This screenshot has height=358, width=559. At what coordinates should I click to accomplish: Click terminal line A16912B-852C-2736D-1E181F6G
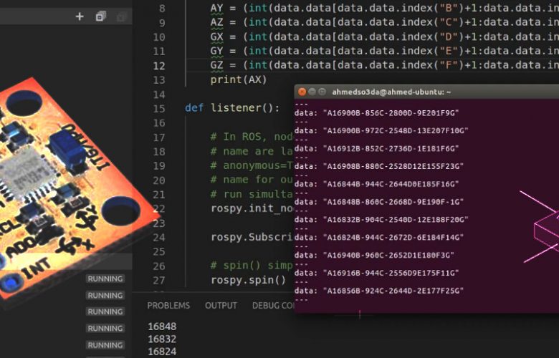click(x=376, y=148)
